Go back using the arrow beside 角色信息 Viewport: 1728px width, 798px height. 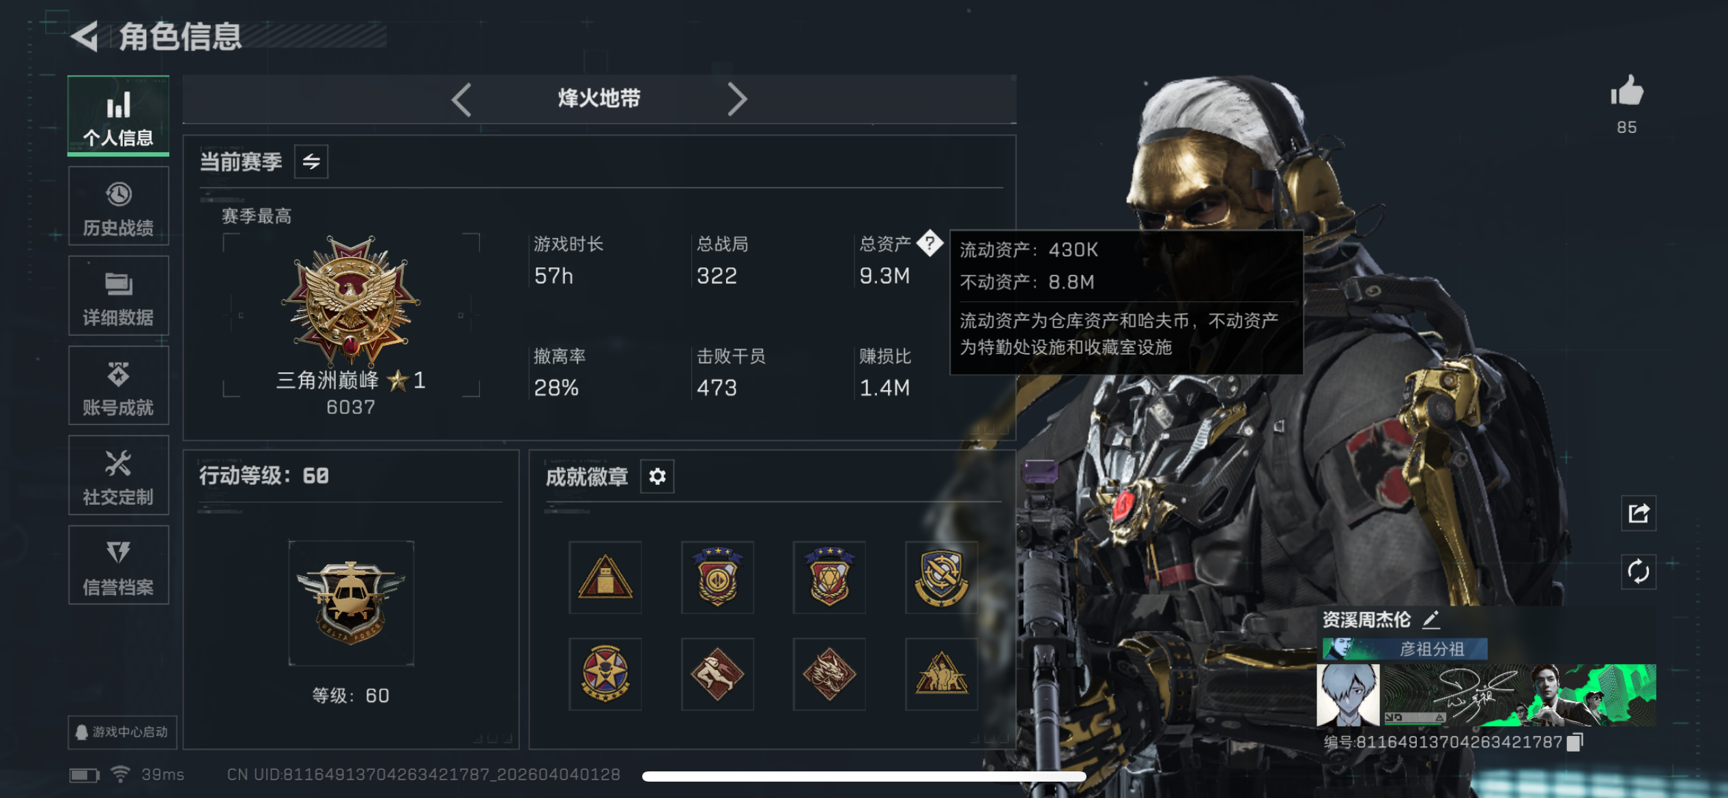click(x=85, y=37)
